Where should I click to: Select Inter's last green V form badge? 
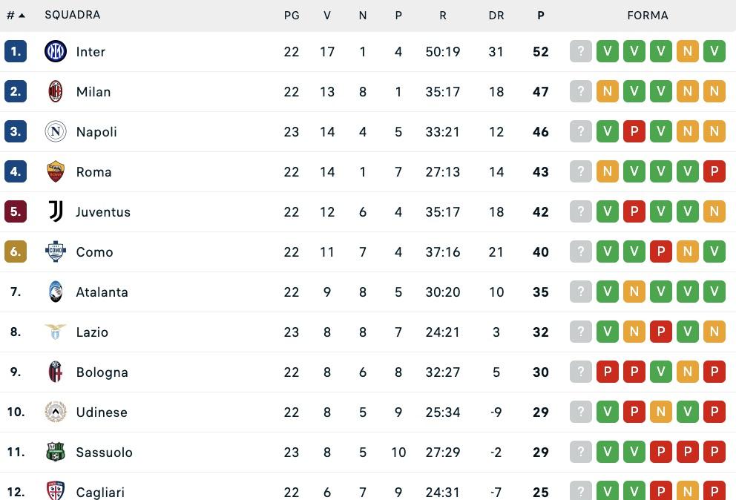[714, 51]
